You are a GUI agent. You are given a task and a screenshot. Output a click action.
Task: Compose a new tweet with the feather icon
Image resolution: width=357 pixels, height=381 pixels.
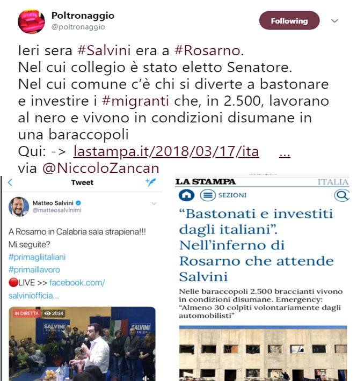[151, 182]
